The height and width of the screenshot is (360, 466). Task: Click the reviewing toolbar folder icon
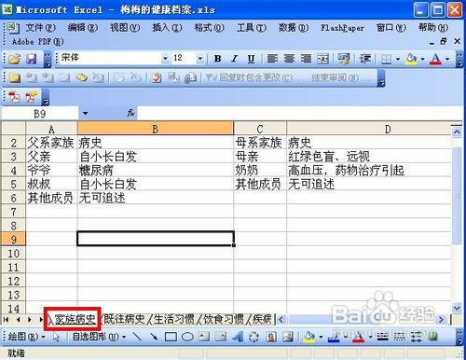14,77
